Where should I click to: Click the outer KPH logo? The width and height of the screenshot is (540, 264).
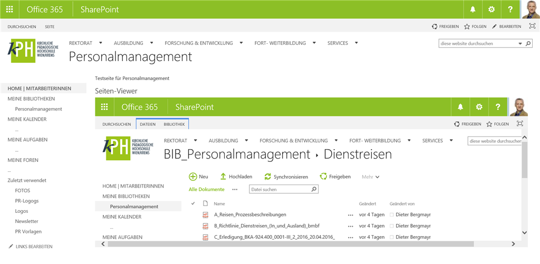33,51
